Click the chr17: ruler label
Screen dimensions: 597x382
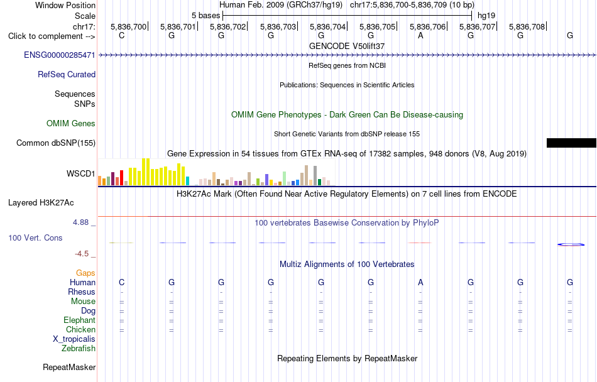(84, 27)
